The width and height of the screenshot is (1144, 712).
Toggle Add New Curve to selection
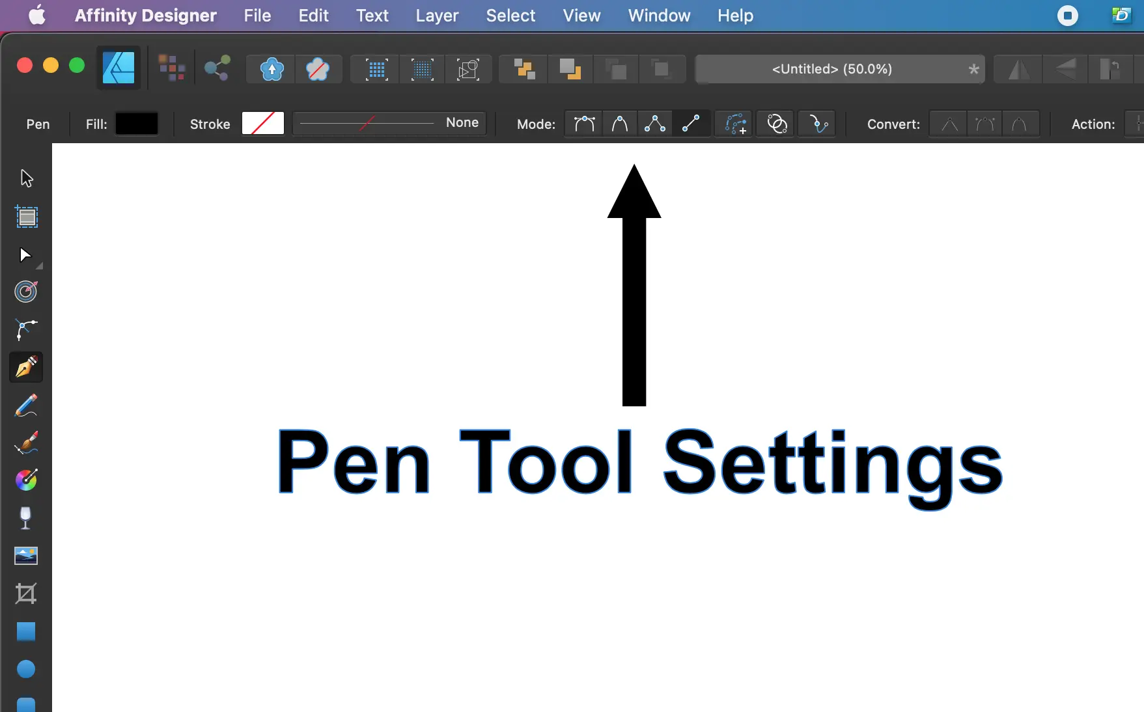(735, 124)
